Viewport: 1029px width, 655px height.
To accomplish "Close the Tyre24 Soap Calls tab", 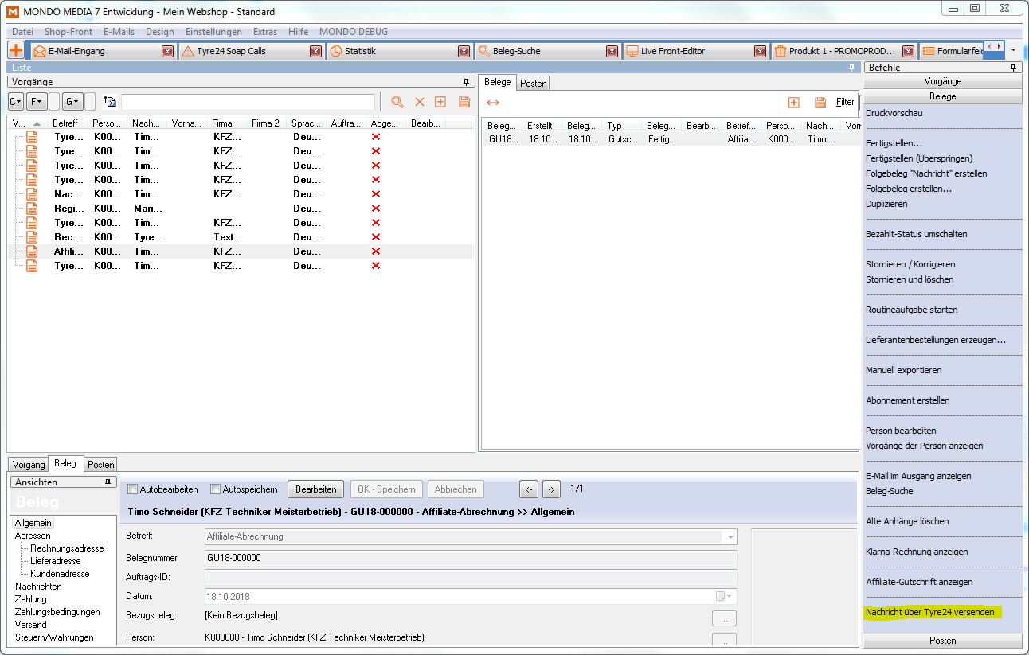I will pos(316,51).
